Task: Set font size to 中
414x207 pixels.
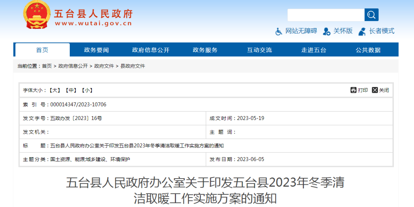Action: tap(71, 90)
